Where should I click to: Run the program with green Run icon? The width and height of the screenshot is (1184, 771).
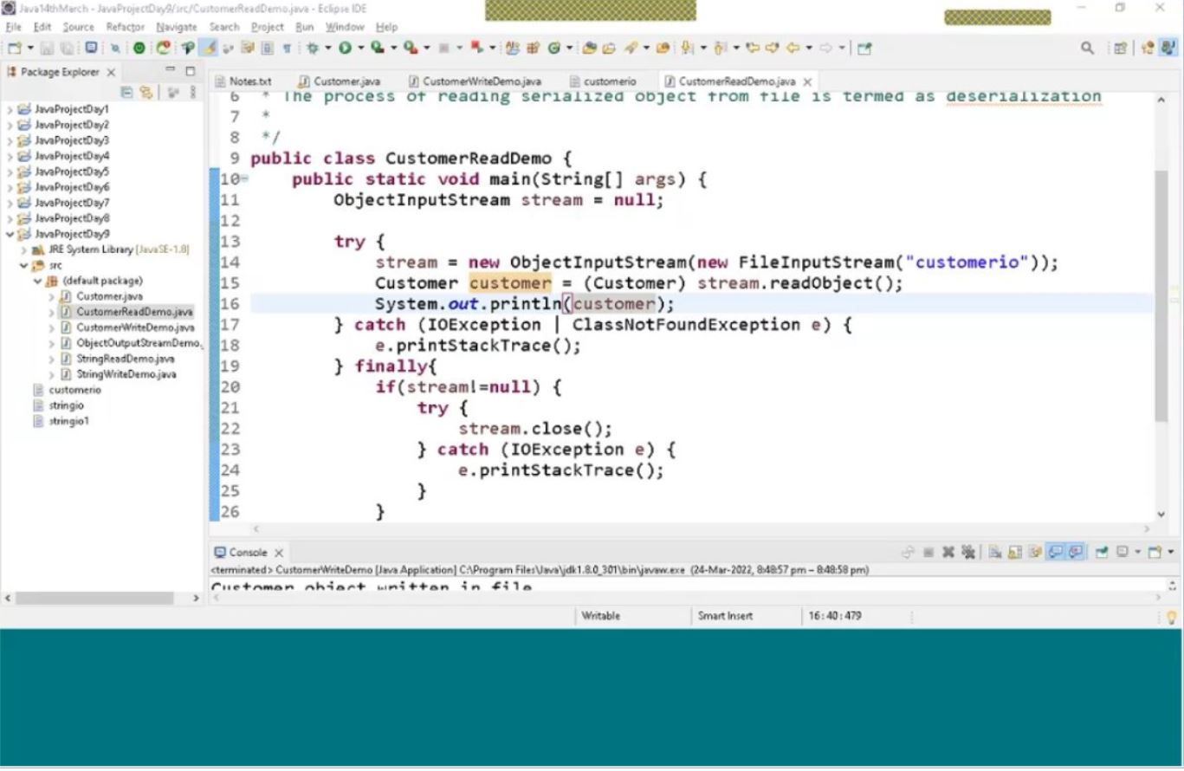point(345,49)
